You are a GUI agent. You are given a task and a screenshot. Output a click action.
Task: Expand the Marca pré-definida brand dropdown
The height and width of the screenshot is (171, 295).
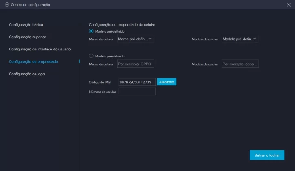[135, 39]
